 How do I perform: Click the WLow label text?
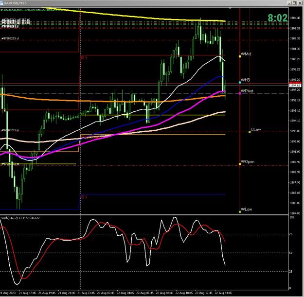246,209
